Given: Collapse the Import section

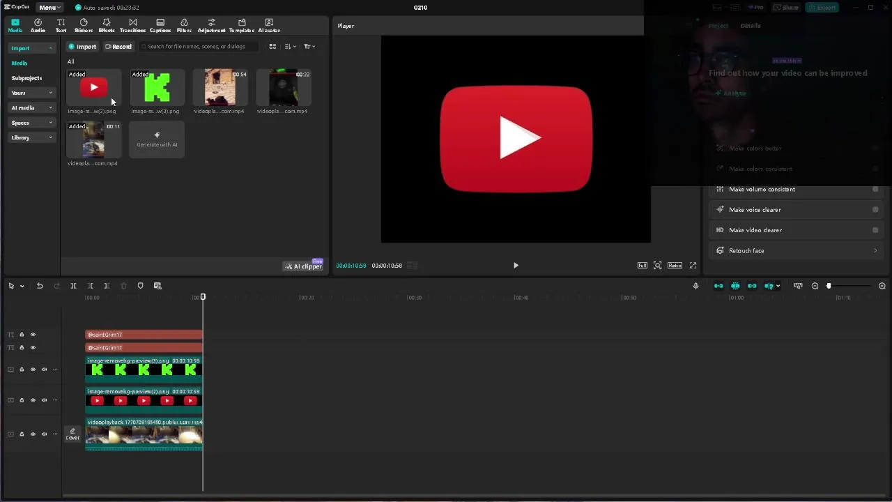Looking at the screenshot, I should (32, 48).
